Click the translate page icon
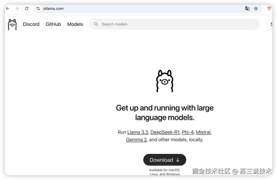The width and height of the screenshot is (277, 180). pos(247,8)
